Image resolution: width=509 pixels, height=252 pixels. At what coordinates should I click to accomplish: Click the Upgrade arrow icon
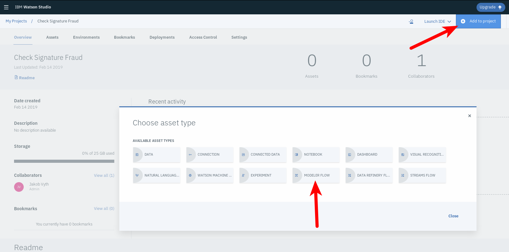tap(500, 7)
